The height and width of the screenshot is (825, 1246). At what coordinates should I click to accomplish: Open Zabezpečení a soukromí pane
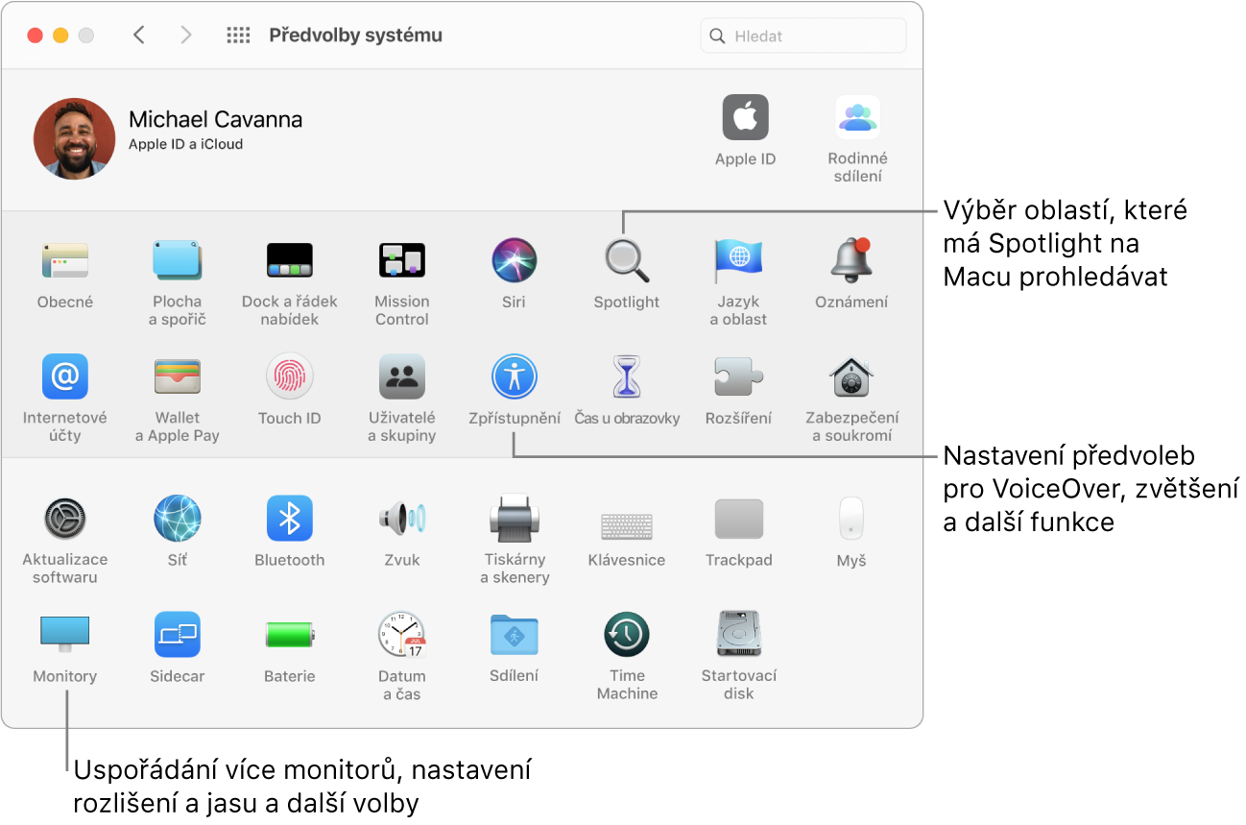[851, 376]
